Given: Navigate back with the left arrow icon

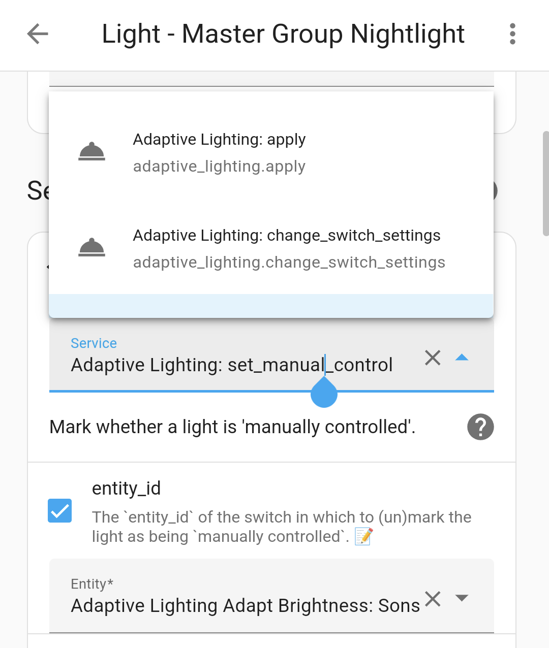Looking at the screenshot, I should (37, 34).
